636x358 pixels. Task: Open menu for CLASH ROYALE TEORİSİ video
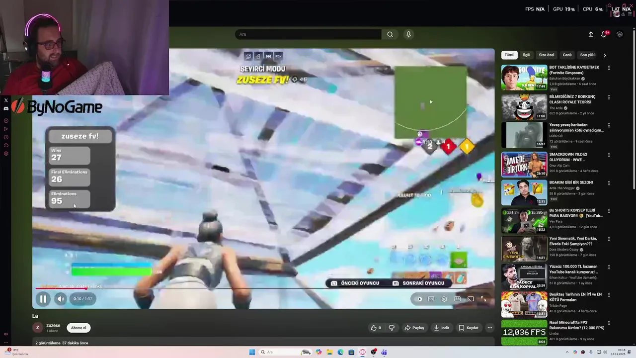point(609,97)
